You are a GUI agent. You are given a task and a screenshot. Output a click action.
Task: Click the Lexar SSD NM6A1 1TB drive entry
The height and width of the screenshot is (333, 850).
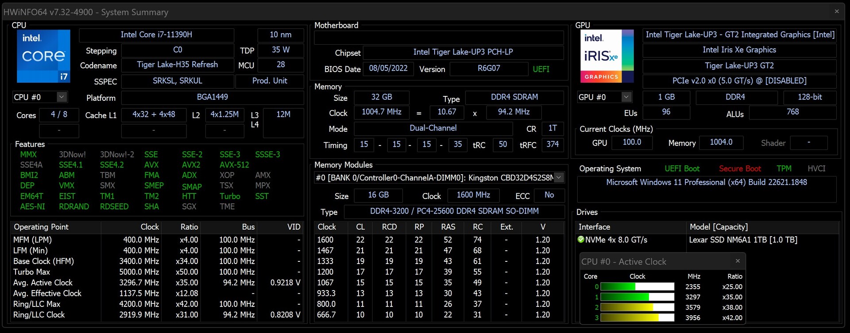tap(743, 240)
